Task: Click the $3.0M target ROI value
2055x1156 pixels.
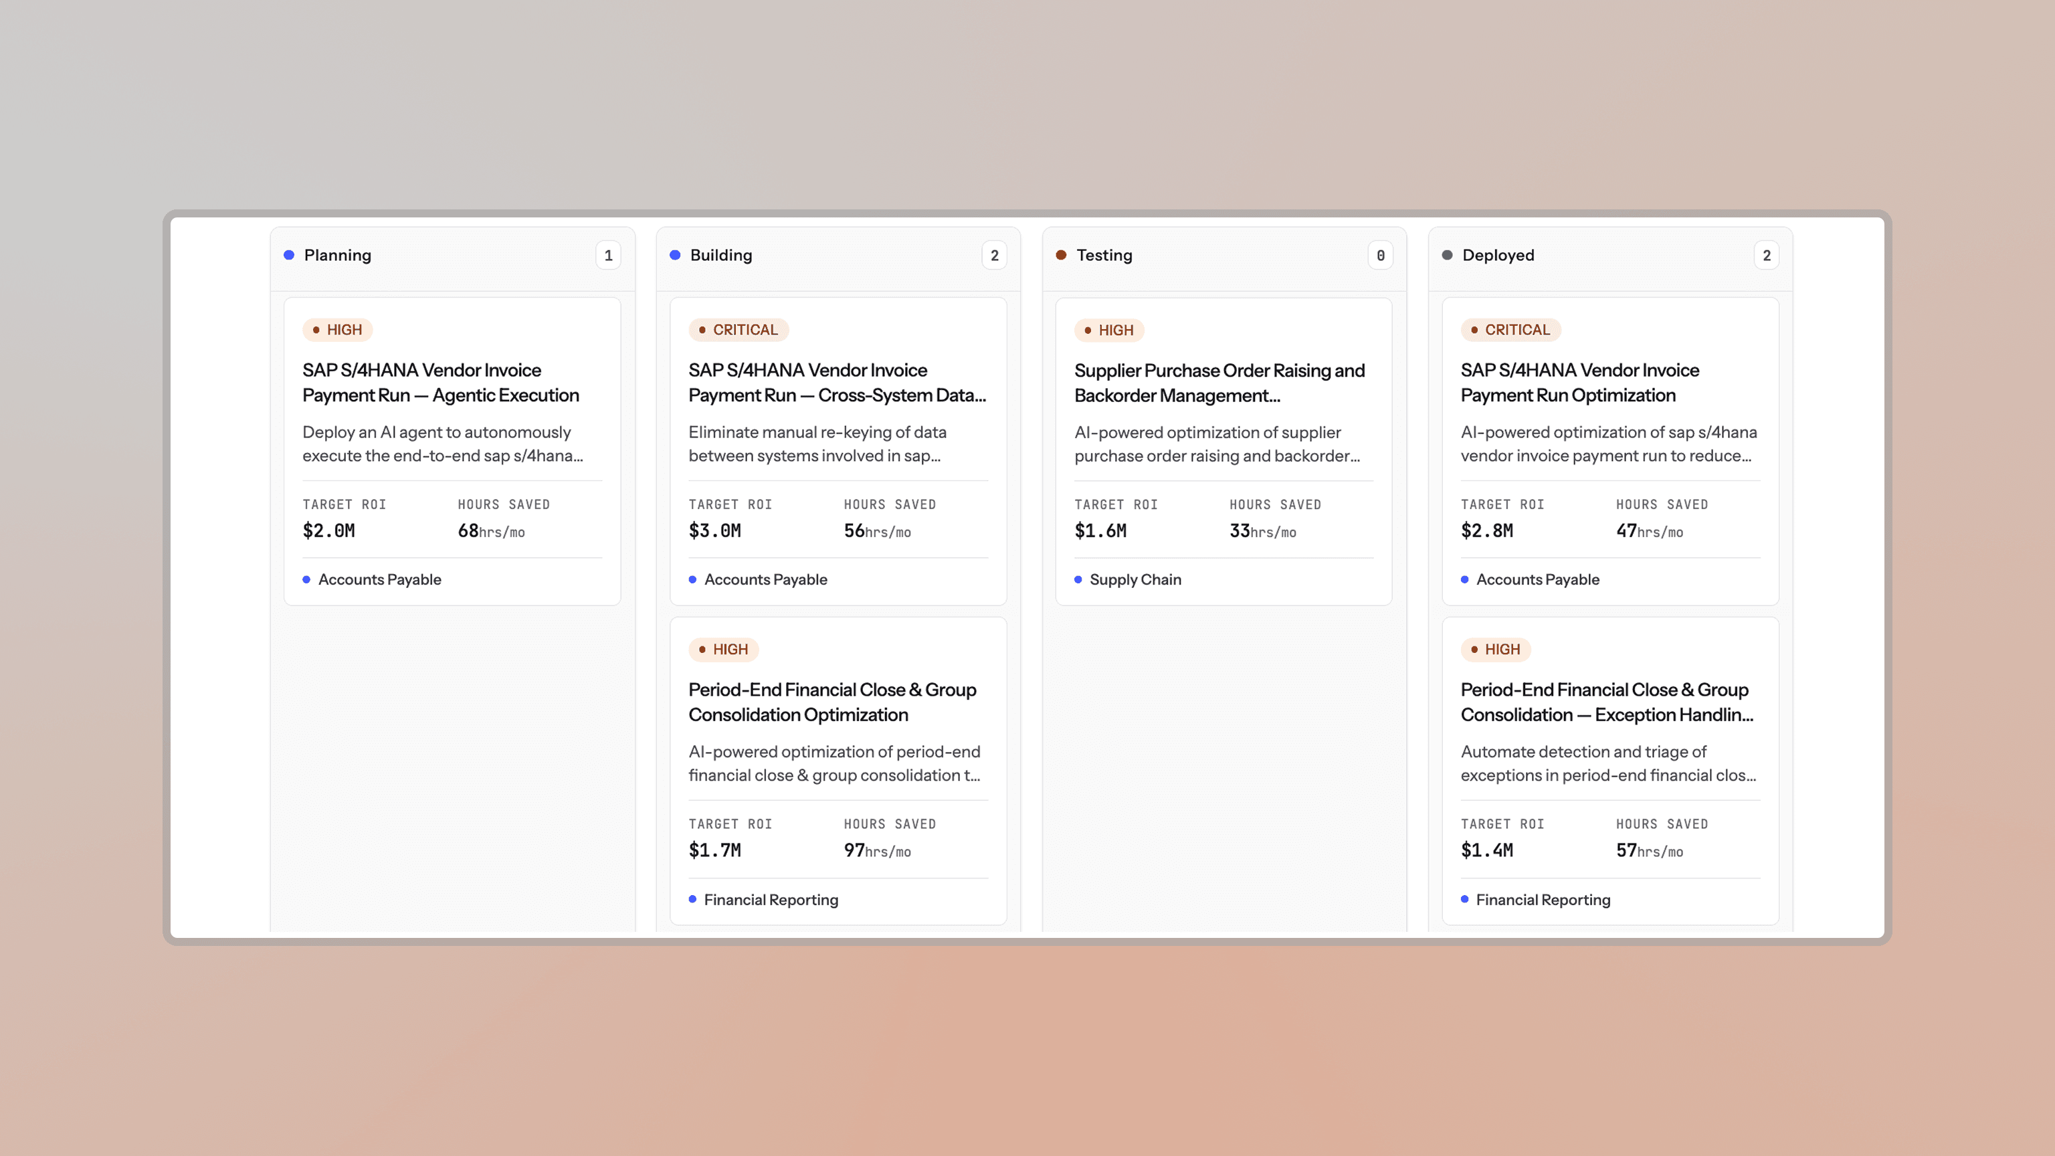Action: click(715, 531)
